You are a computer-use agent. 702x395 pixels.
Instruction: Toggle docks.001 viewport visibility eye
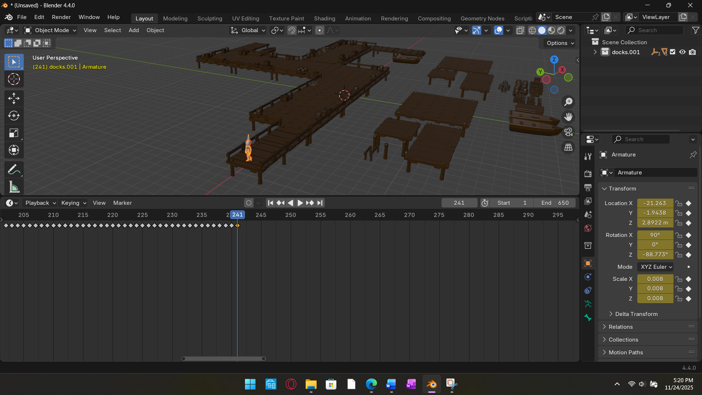click(682, 52)
